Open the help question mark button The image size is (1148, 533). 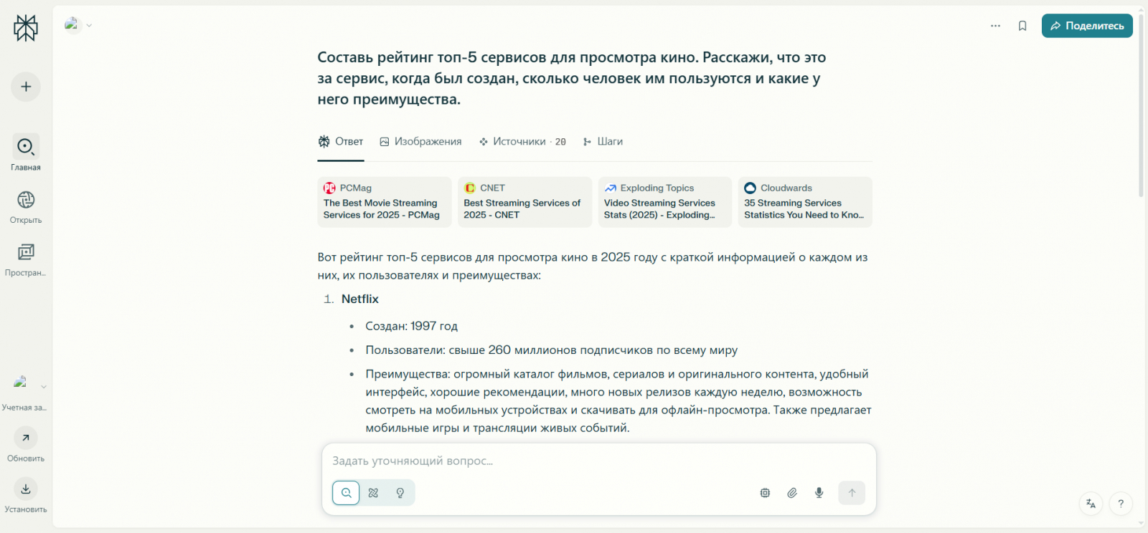(1121, 504)
